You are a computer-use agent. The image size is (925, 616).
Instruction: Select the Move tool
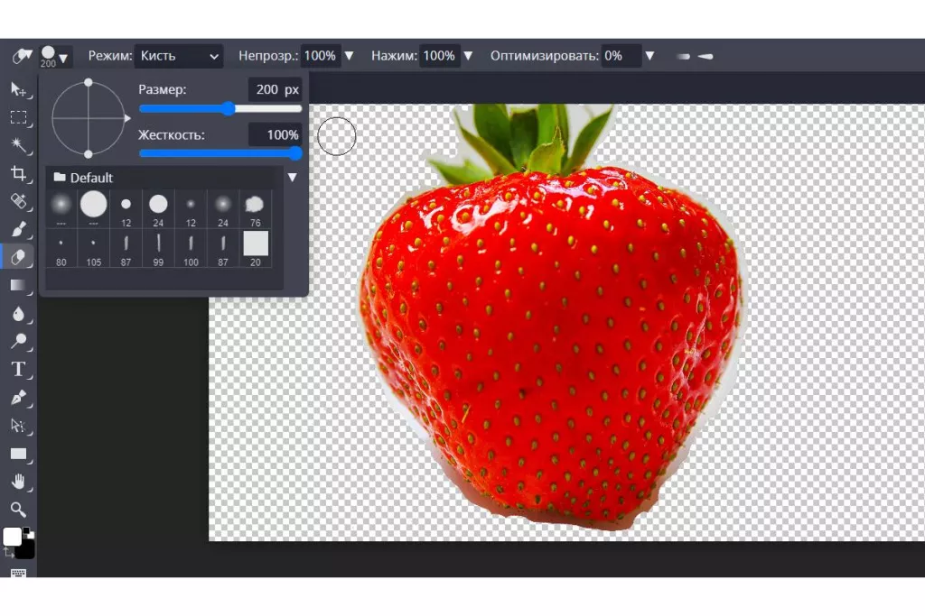tap(18, 88)
